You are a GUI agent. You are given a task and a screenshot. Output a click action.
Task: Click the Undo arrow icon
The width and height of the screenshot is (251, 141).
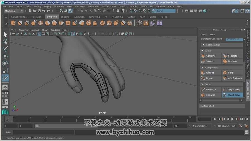[x=44, y=11]
